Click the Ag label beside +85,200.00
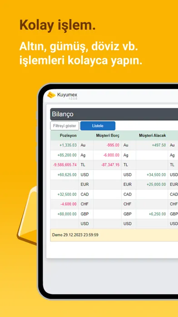The image size is (178, 317). click(x=83, y=155)
